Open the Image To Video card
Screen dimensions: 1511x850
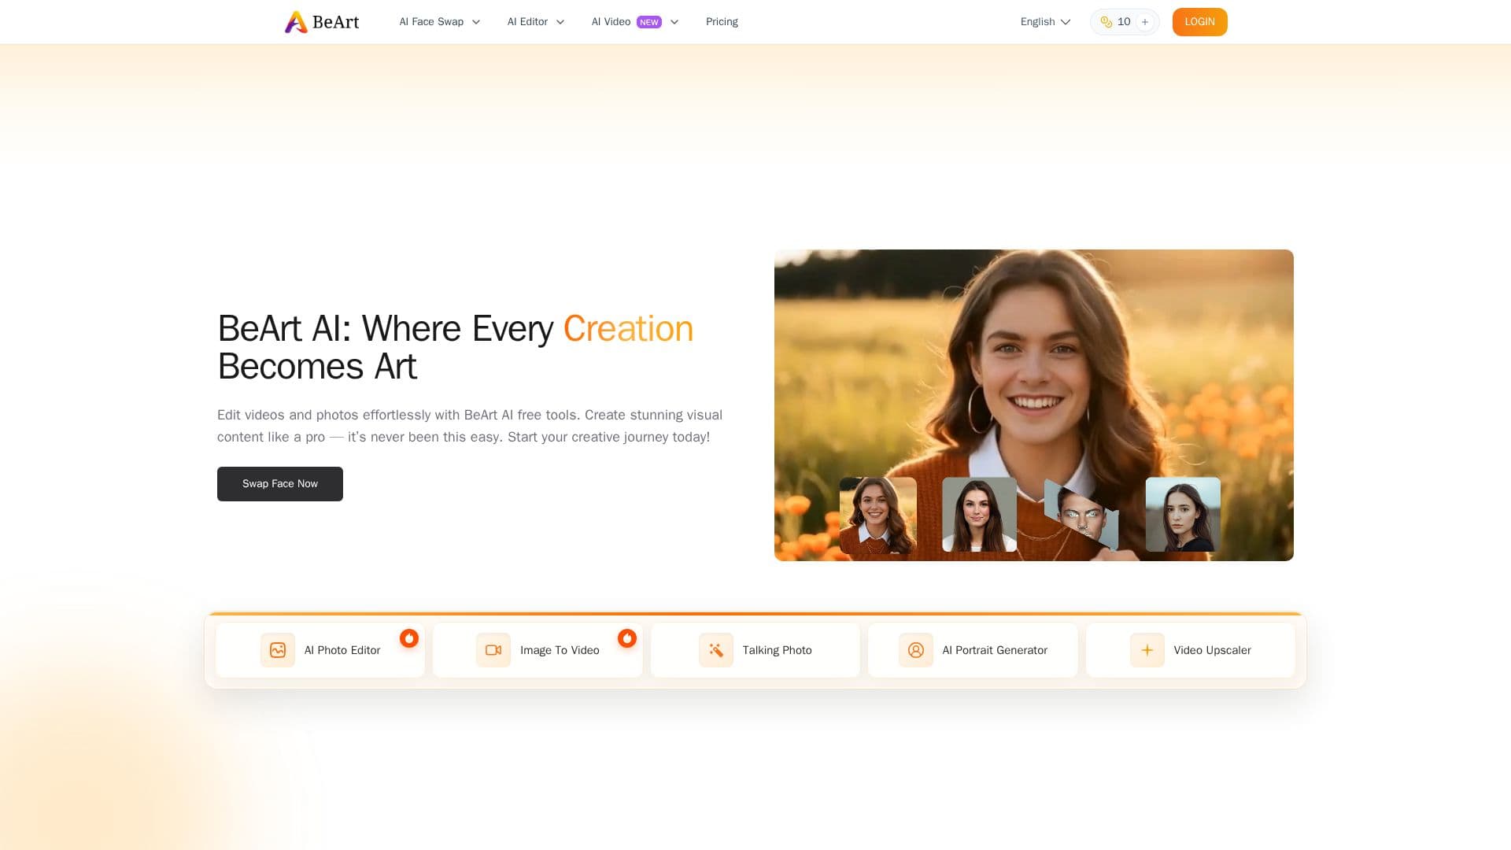pyautogui.click(x=538, y=650)
